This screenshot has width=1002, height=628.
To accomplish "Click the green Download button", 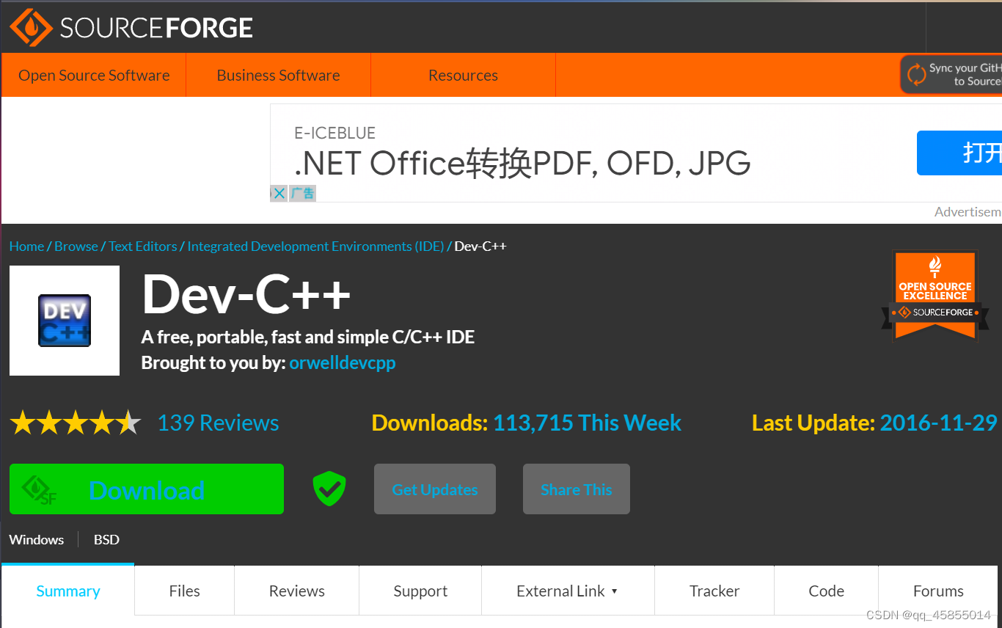I will [x=147, y=489].
